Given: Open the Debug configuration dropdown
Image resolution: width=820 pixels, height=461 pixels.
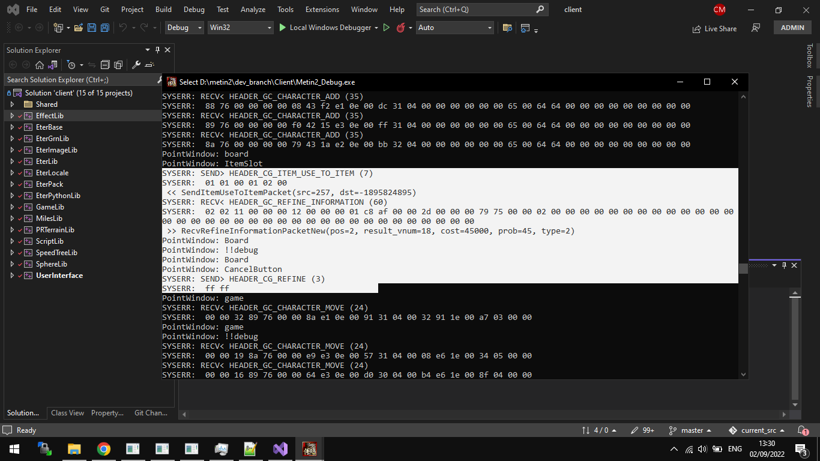Looking at the screenshot, I should [184, 28].
